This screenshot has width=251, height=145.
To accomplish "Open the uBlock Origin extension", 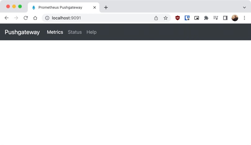I will click(x=177, y=18).
